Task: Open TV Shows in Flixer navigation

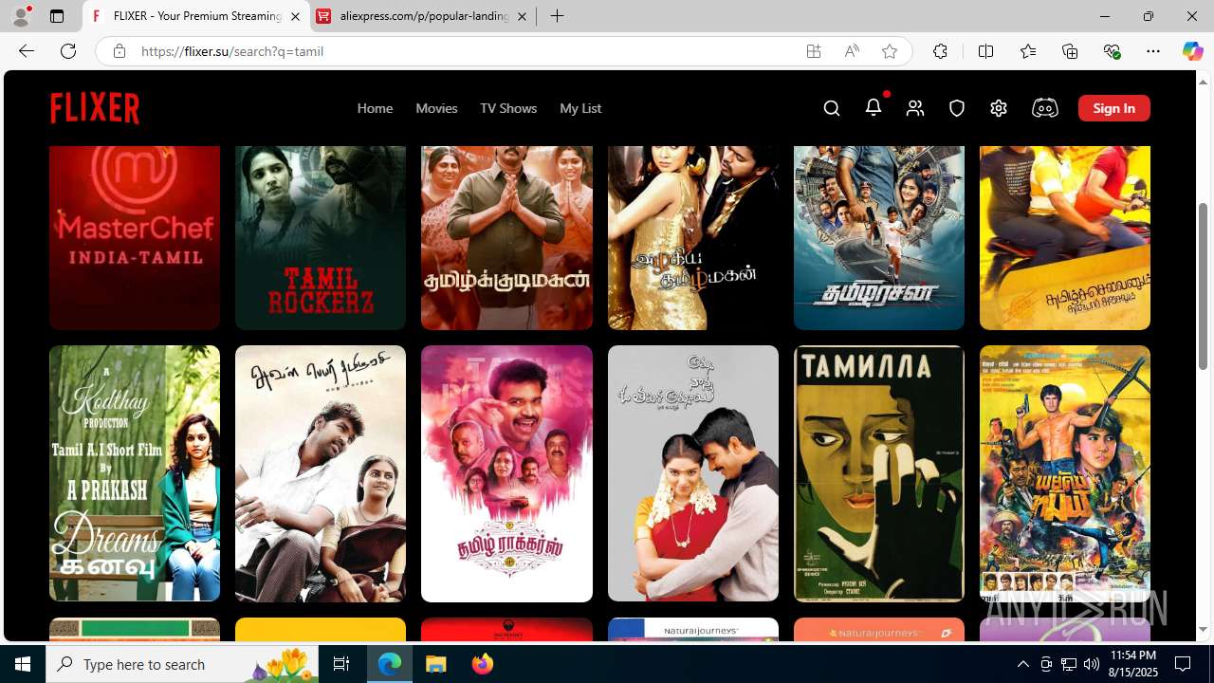Action: (508, 108)
